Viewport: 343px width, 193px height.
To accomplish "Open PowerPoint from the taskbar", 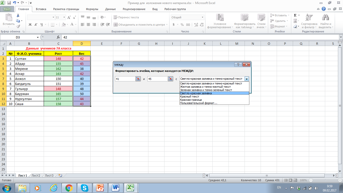I will tap(100, 188).
